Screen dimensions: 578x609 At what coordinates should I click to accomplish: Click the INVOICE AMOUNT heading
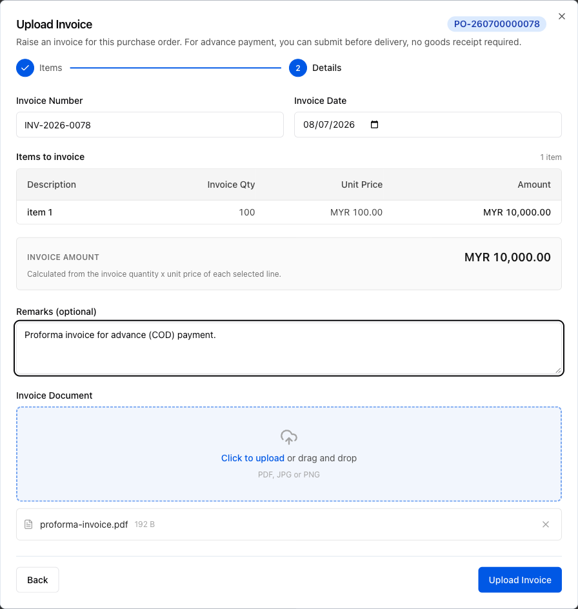click(63, 257)
